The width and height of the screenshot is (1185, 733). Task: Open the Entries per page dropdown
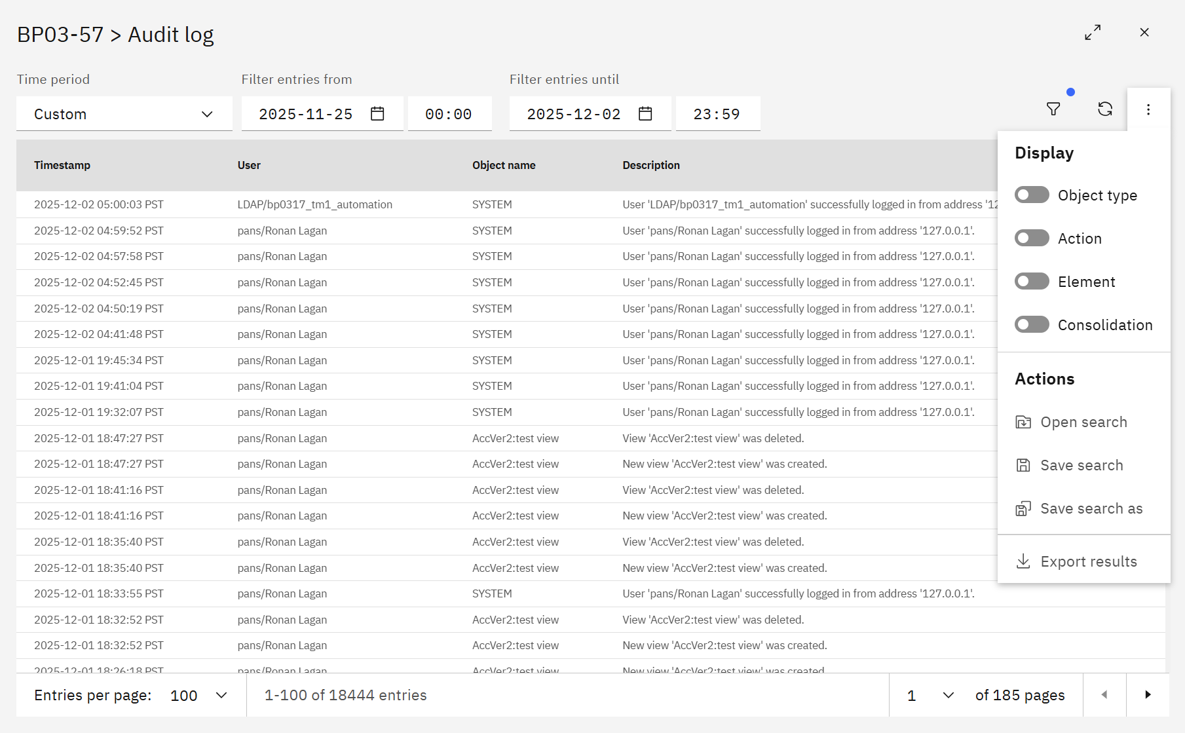tap(195, 695)
